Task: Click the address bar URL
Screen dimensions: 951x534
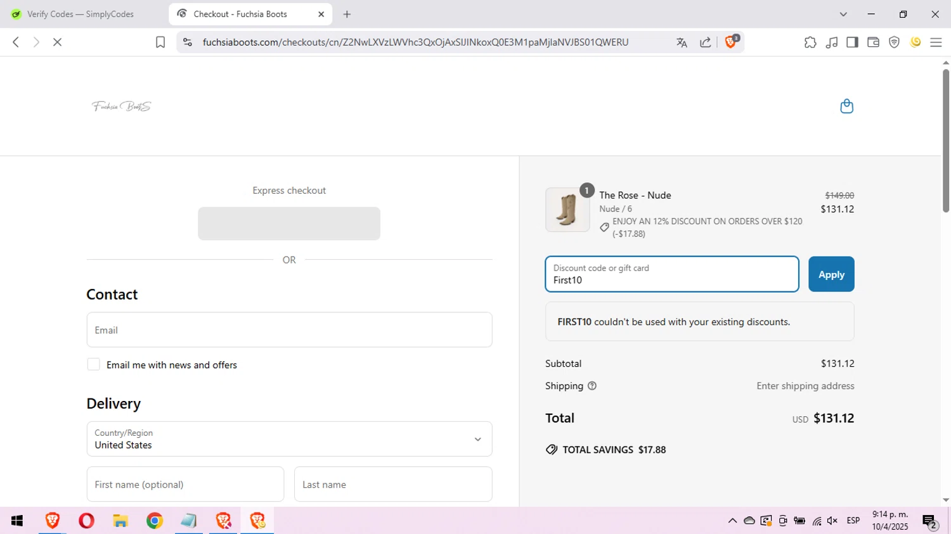Action: pos(415,42)
